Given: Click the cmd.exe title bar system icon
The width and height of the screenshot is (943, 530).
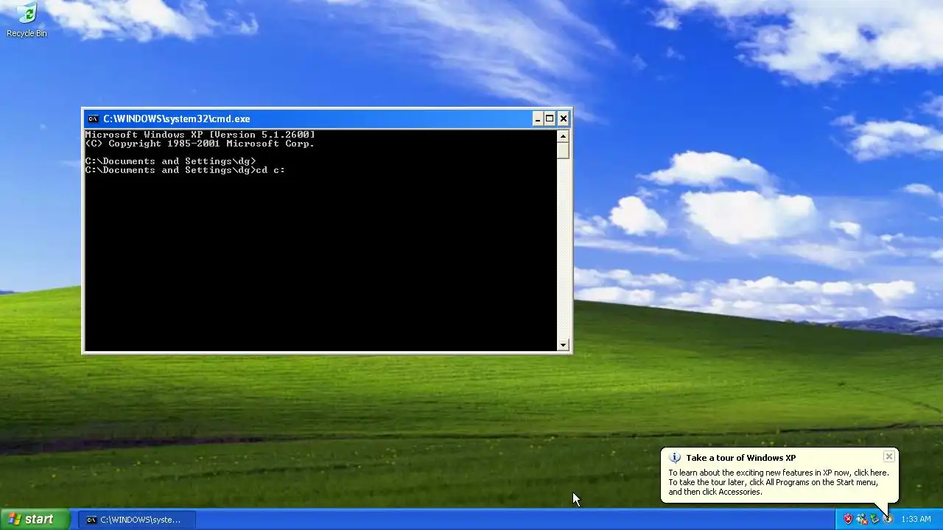Looking at the screenshot, I should pos(93,119).
